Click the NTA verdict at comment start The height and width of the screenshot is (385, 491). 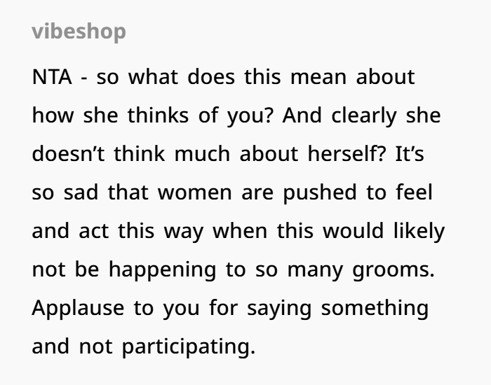click(x=50, y=77)
